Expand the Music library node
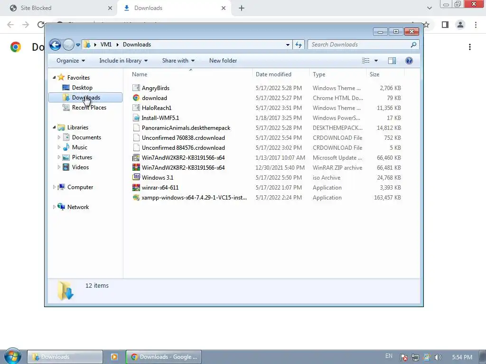 [x=59, y=147]
